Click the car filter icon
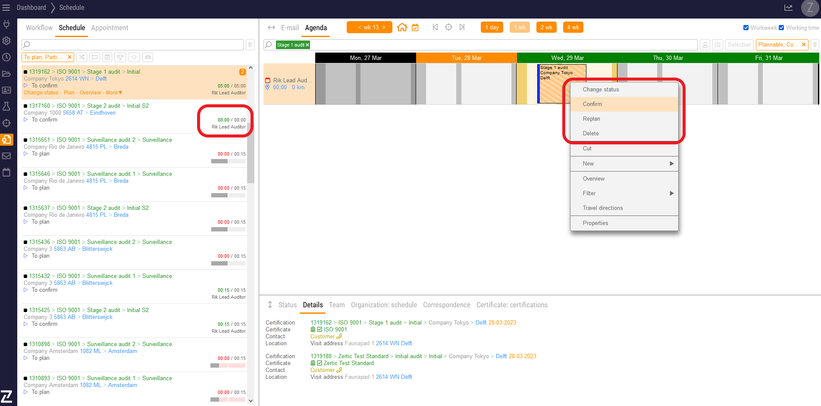Viewport: 821px width, 406px height. point(147,57)
